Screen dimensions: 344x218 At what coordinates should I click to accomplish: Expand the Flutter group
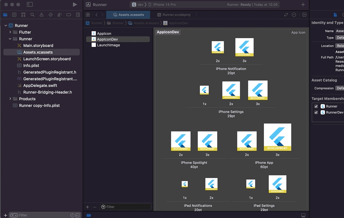click(10, 32)
